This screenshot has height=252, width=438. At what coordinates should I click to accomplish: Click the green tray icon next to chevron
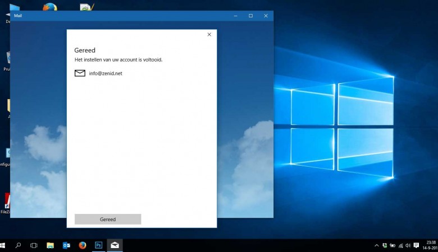(x=385, y=245)
